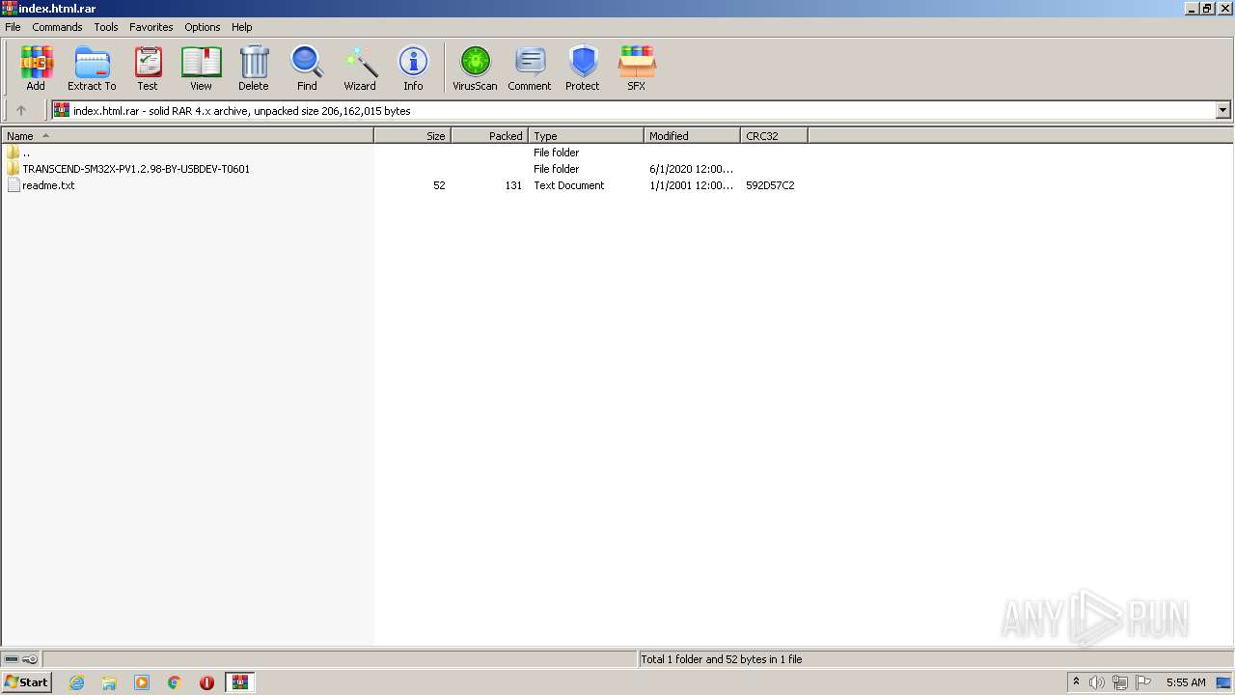
Task: Open the Options menu
Action: (203, 27)
